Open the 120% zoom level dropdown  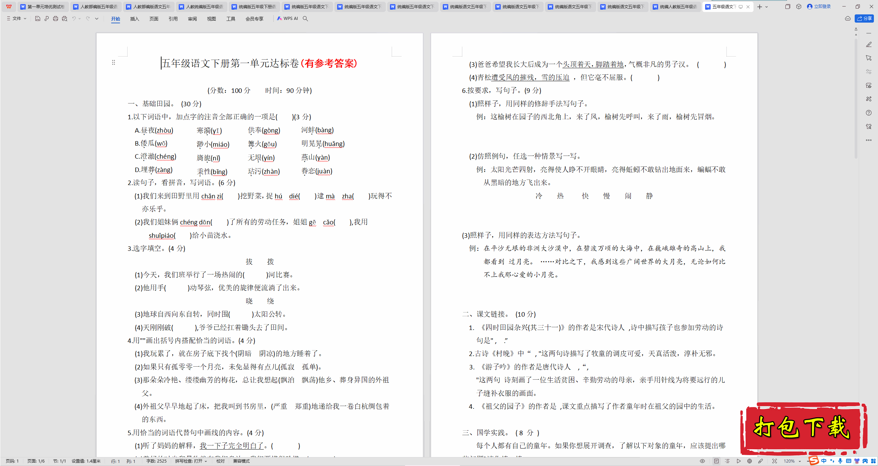[792, 461]
